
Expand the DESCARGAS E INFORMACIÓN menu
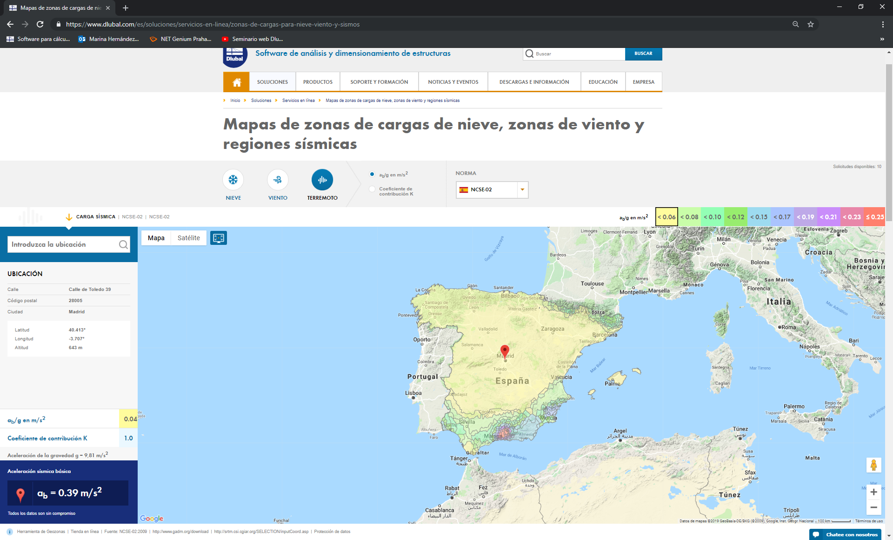click(x=533, y=81)
